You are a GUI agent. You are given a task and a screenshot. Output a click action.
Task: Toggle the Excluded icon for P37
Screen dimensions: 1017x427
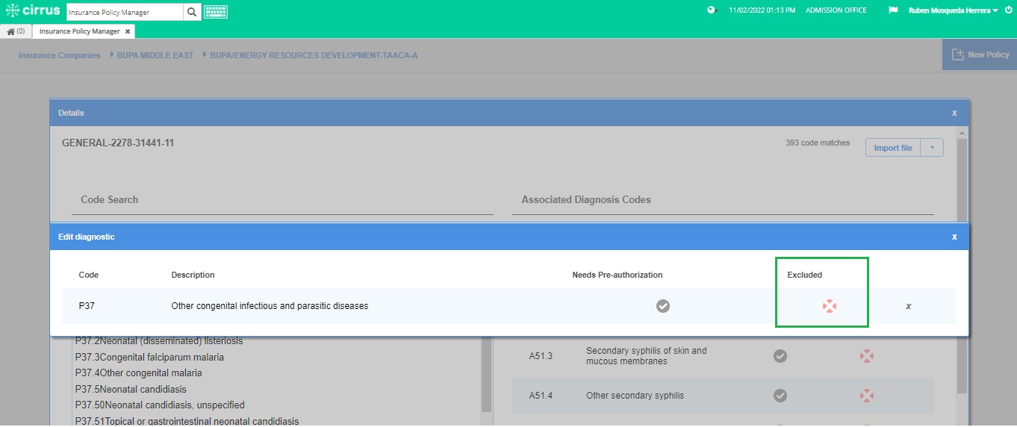829,306
